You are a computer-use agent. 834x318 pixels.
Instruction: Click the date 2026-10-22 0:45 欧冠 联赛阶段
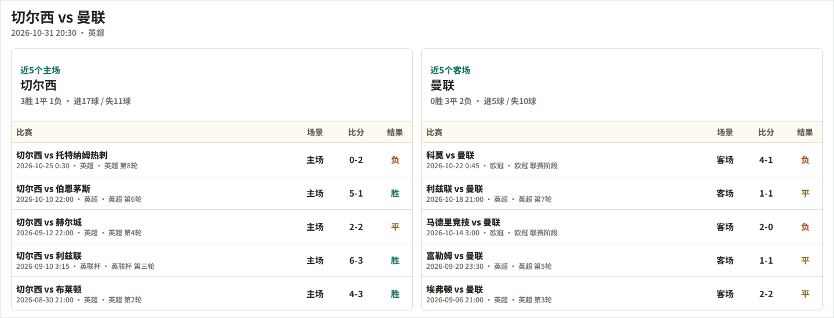point(492,166)
